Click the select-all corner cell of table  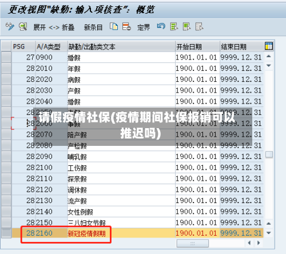6,46
